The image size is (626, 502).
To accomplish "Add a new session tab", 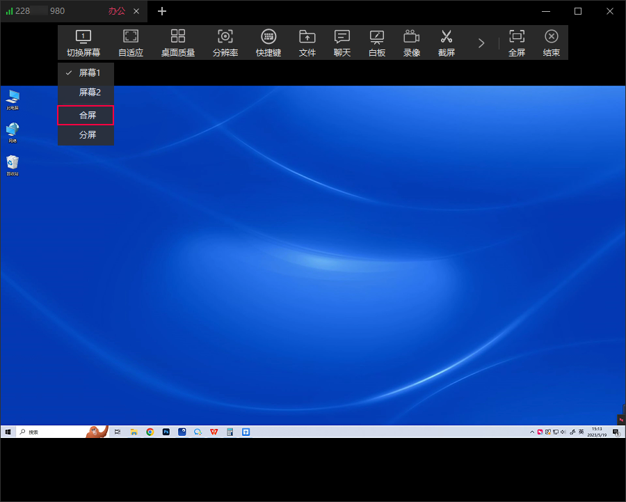I will 161,11.
